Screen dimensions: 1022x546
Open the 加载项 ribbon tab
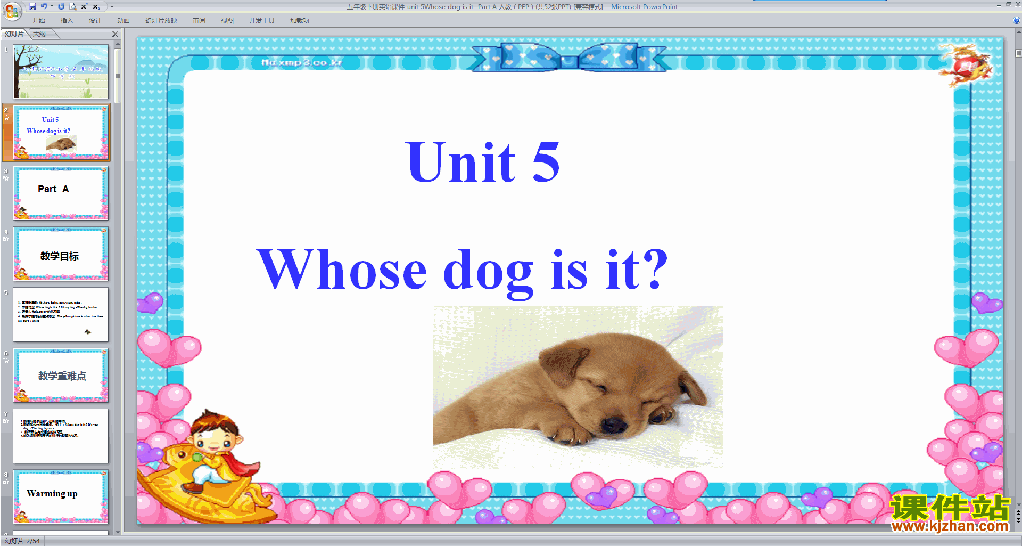tap(300, 21)
